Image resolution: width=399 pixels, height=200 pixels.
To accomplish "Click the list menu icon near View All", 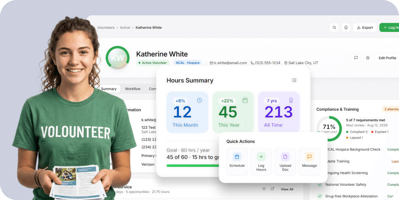I will click(x=264, y=189).
